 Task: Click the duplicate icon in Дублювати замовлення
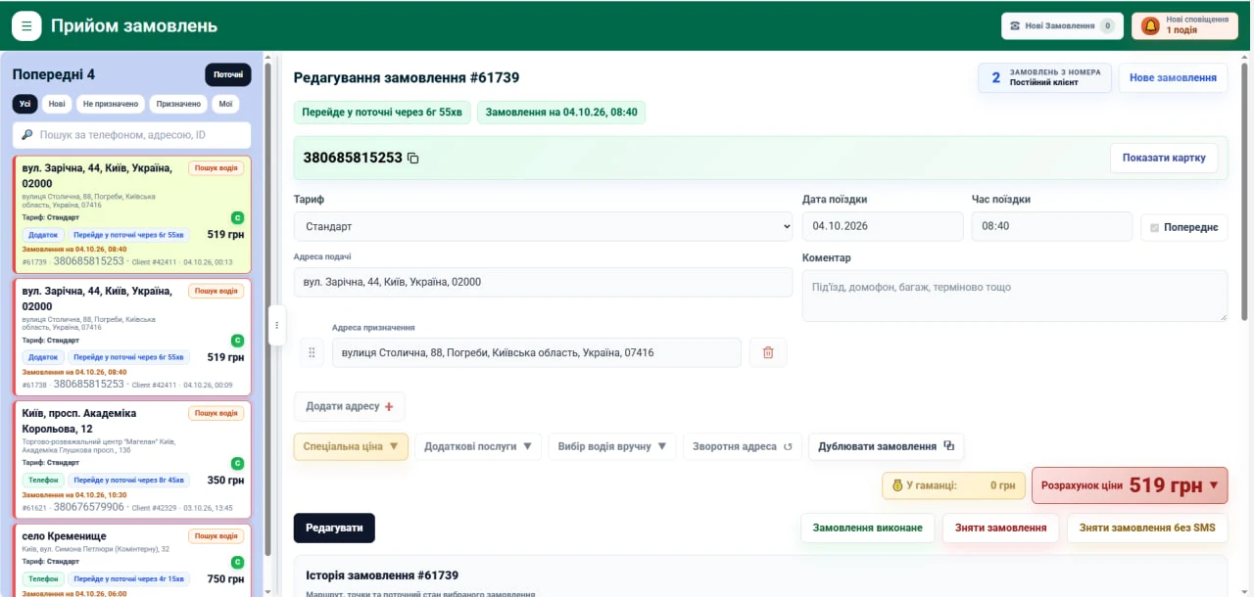click(x=948, y=446)
